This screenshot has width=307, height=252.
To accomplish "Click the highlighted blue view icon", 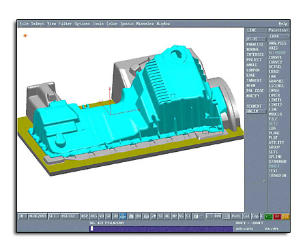I will 123,216.
